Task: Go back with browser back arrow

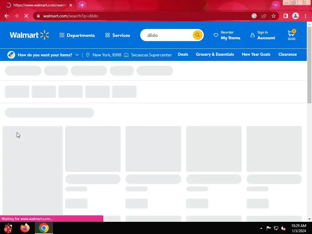Action: (x=7, y=16)
